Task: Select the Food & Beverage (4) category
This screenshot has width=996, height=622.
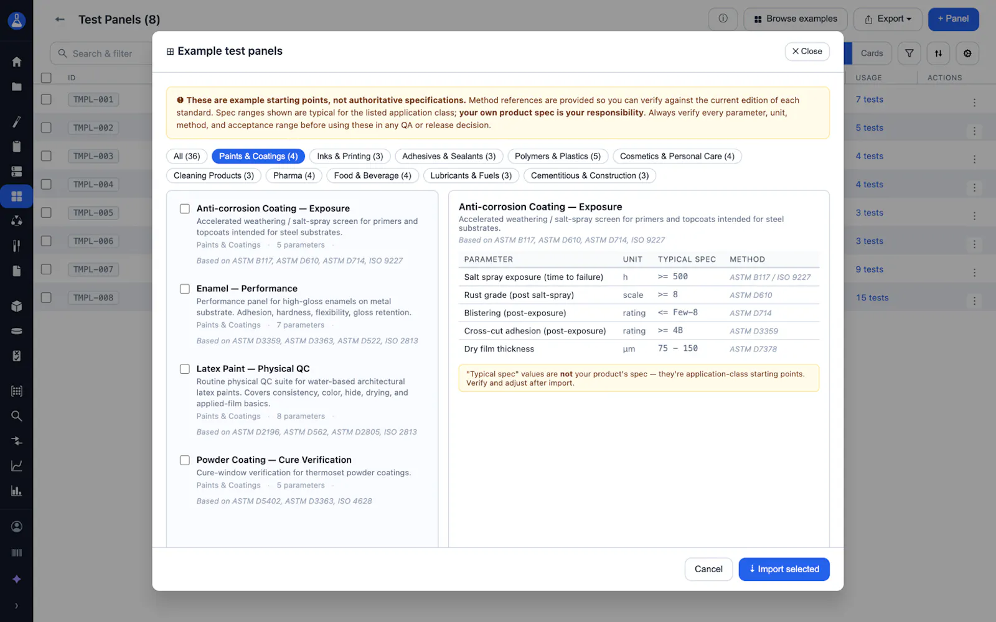Action: click(372, 175)
